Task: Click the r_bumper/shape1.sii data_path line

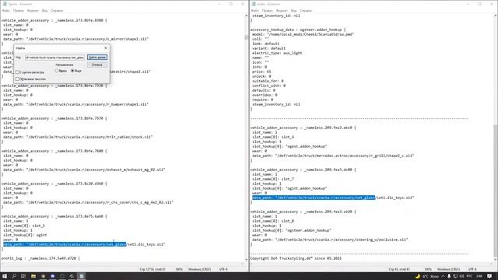Action: (x=76, y=104)
